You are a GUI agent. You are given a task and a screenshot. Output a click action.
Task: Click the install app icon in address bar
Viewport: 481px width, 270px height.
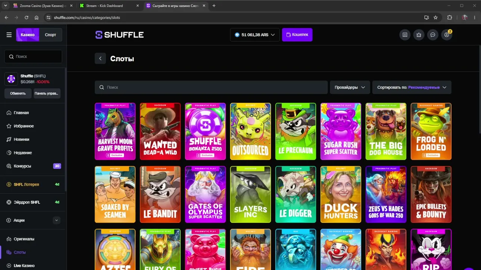427,18
